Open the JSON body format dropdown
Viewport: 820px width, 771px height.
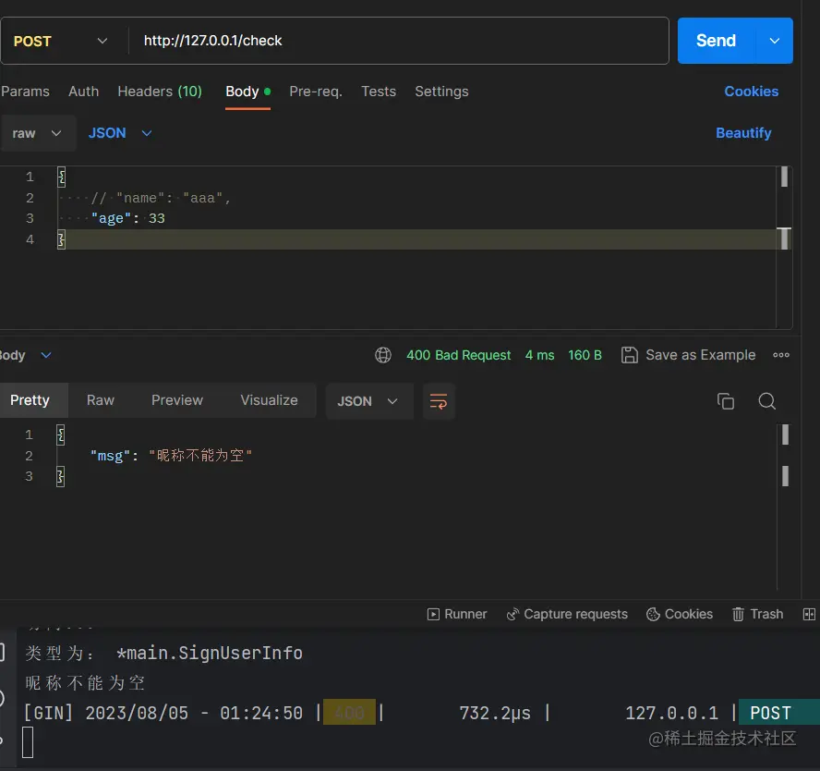click(x=120, y=133)
